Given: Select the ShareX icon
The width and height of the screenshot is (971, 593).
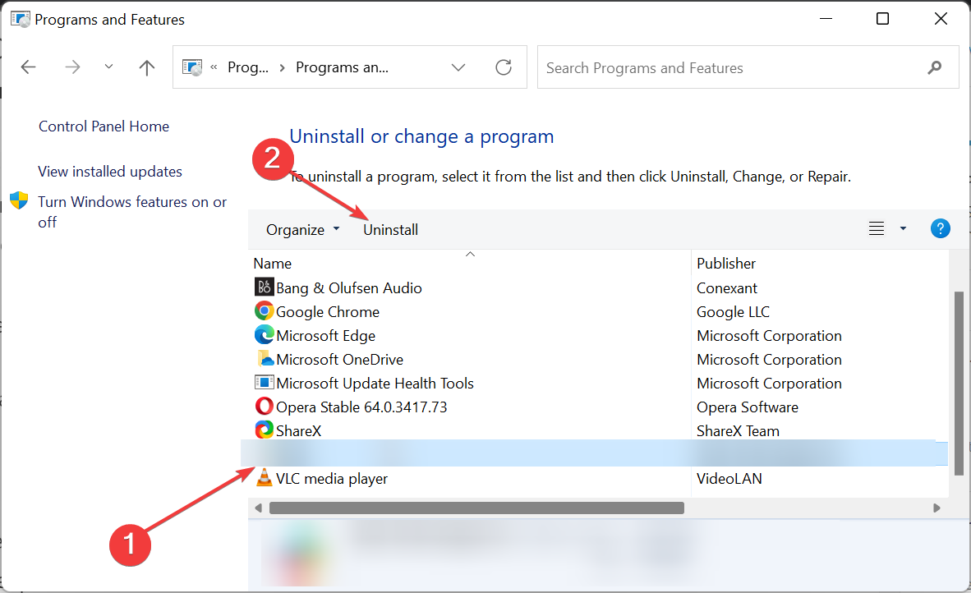Looking at the screenshot, I should click(x=265, y=430).
